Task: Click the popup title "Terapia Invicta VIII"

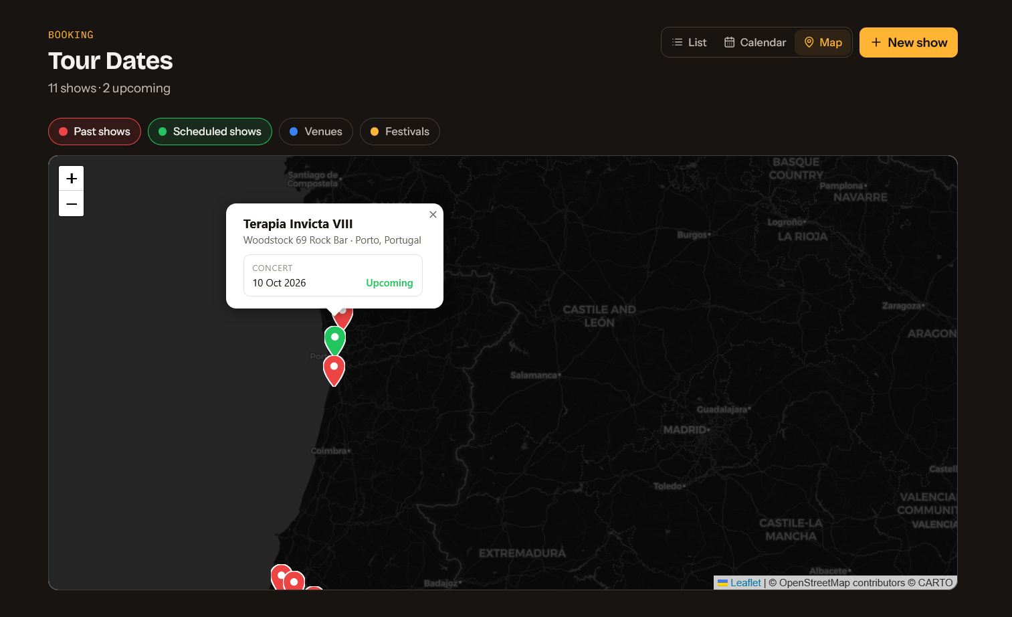Action: pos(298,224)
